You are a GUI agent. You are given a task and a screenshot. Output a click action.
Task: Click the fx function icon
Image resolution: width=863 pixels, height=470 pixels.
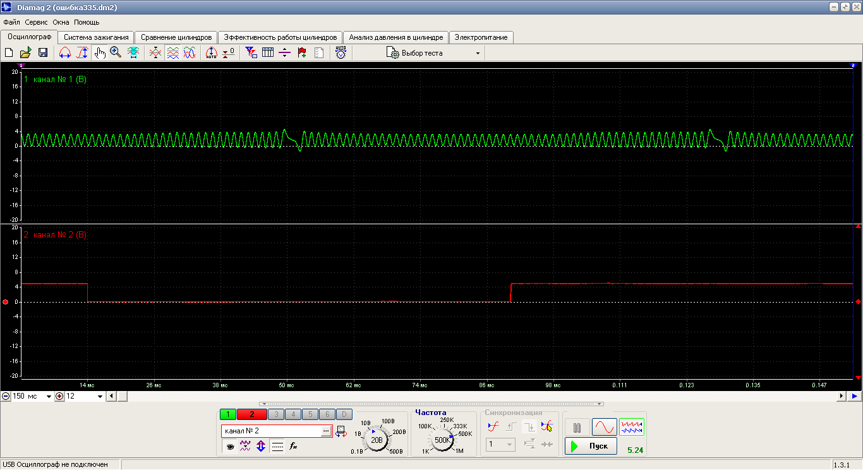click(x=293, y=446)
